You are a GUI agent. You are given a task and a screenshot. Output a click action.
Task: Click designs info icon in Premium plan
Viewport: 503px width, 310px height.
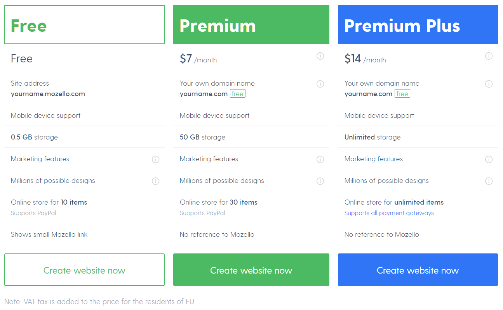[320, 181]
